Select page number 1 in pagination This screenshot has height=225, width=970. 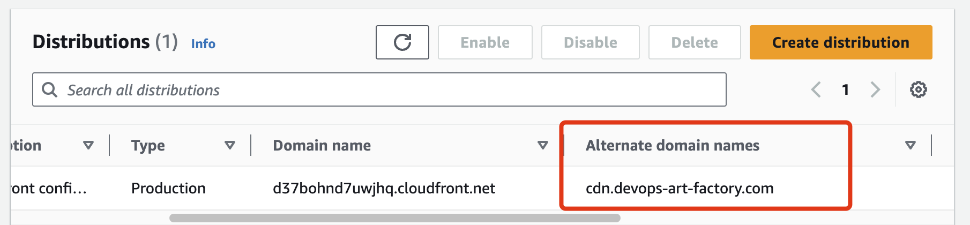[846, 89]
